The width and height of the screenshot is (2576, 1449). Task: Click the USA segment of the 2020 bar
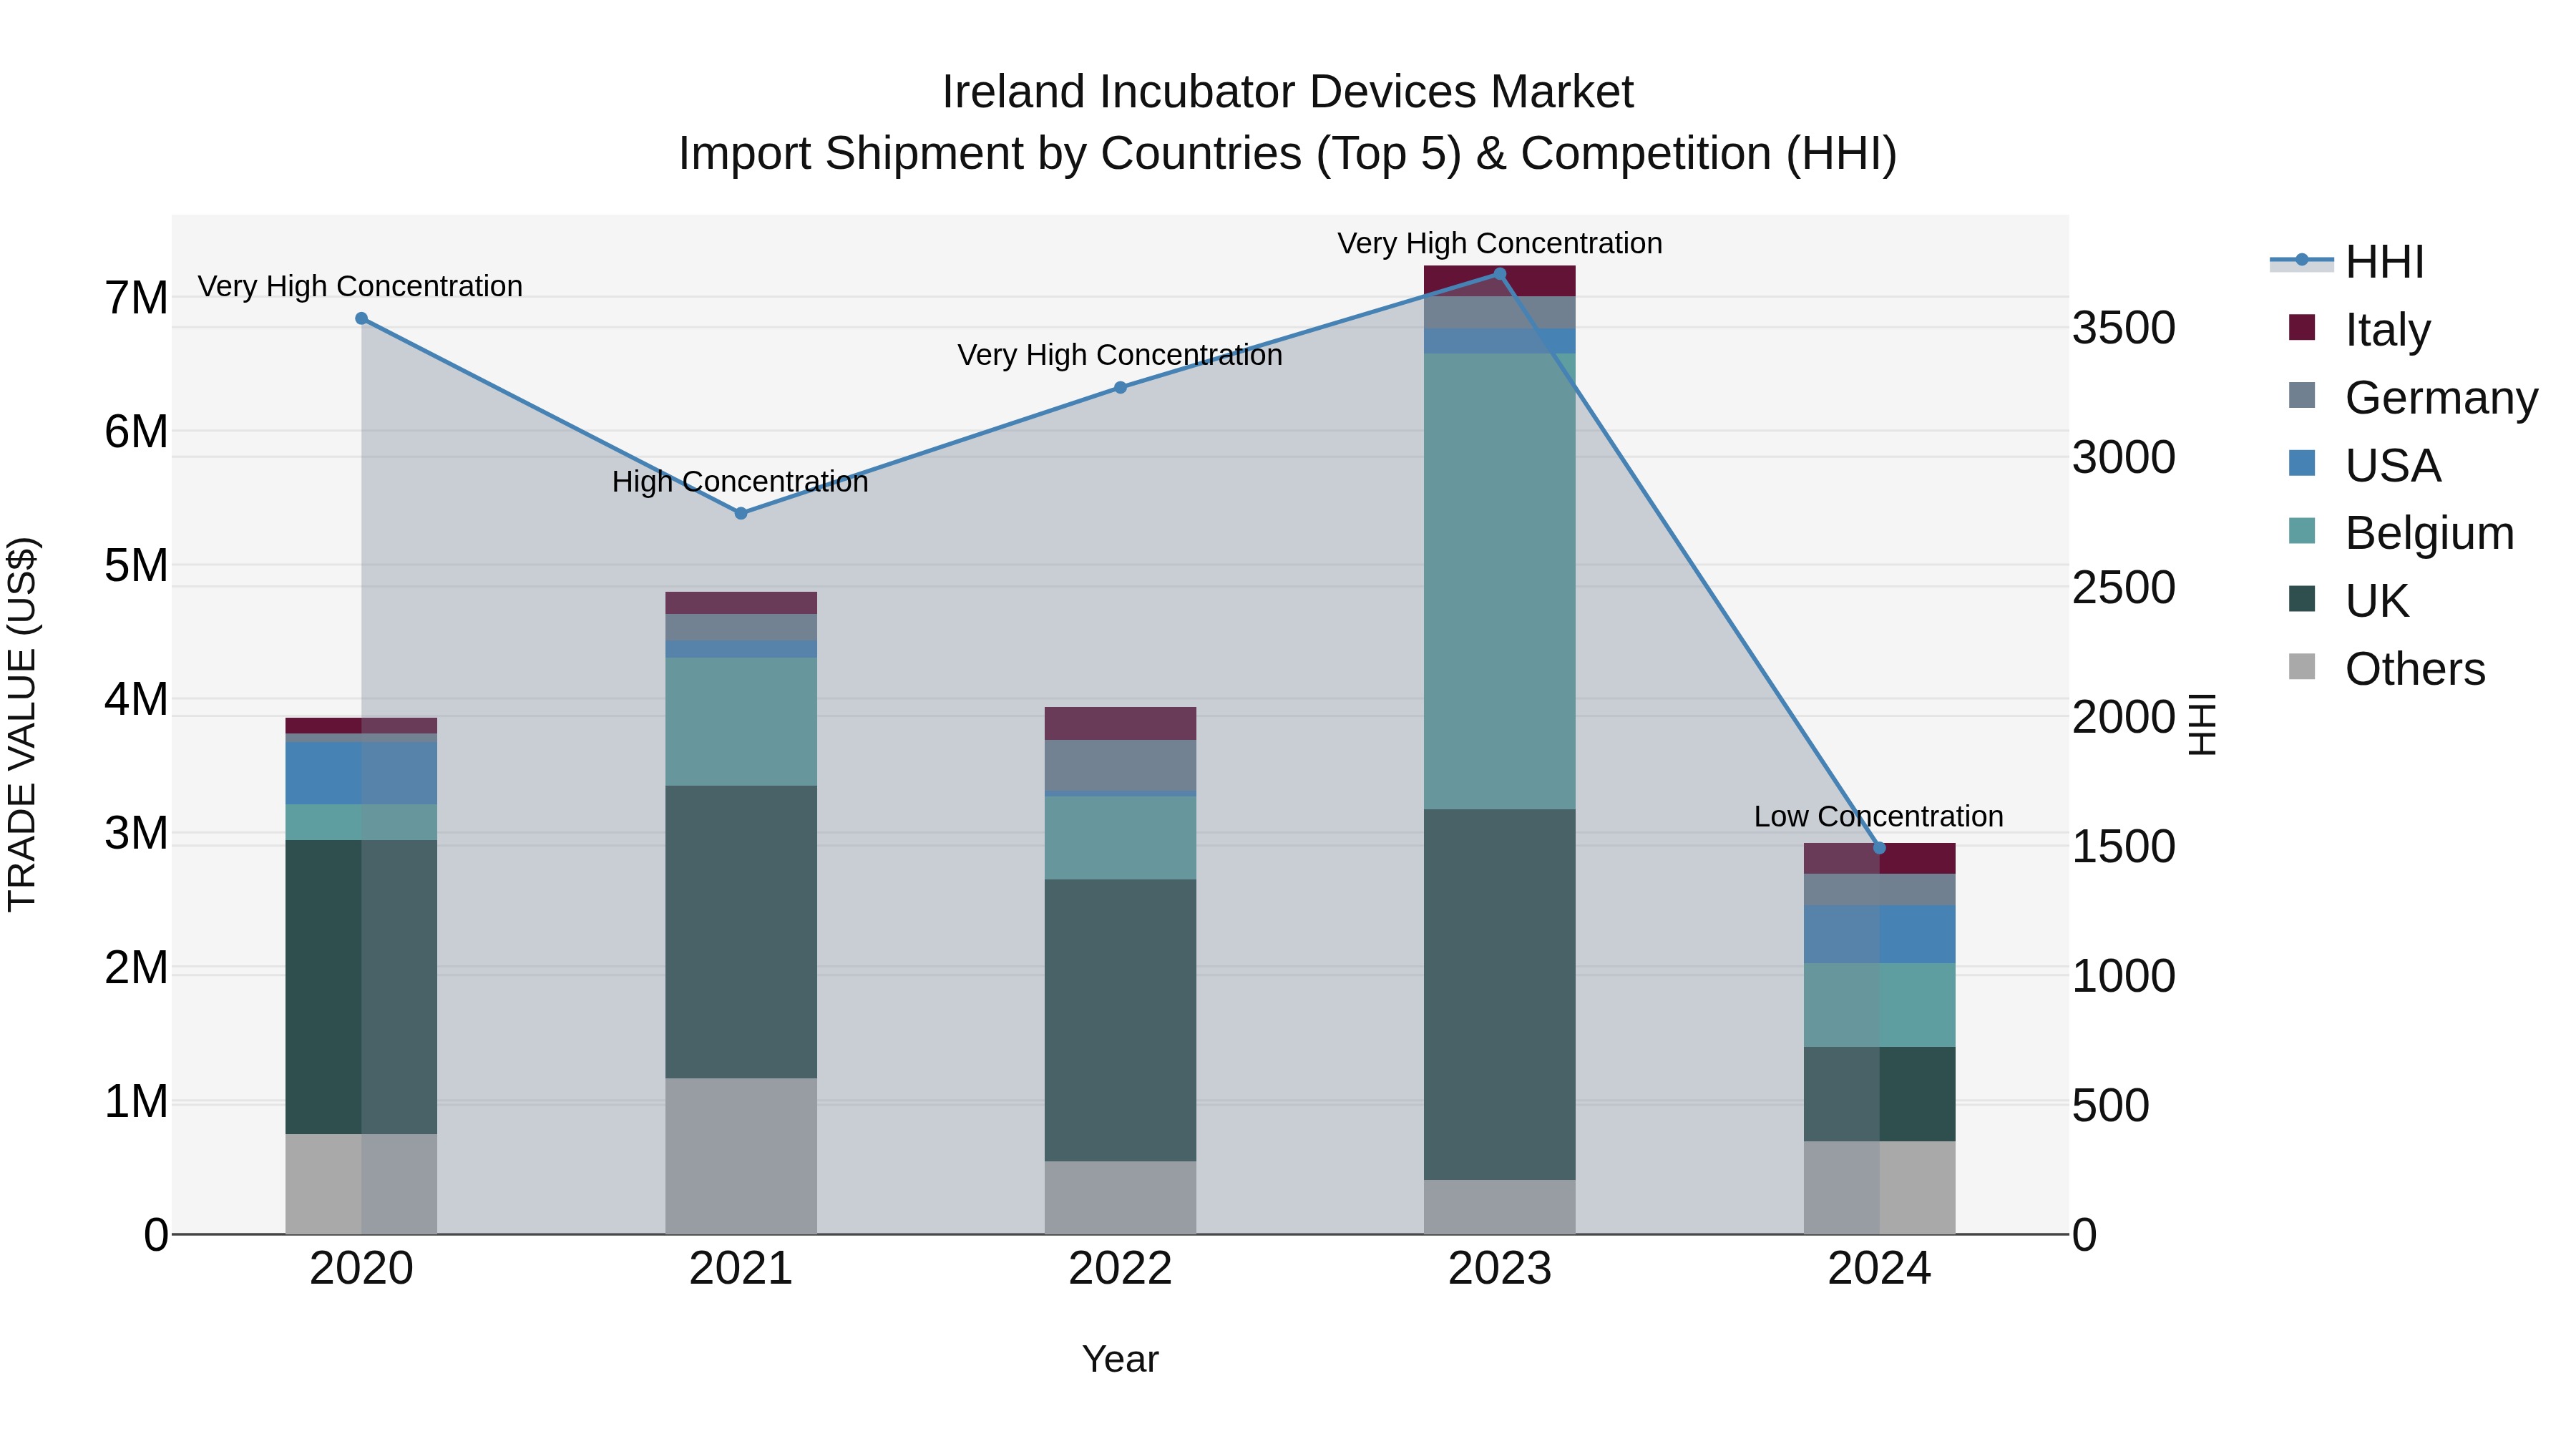[361, 773]
